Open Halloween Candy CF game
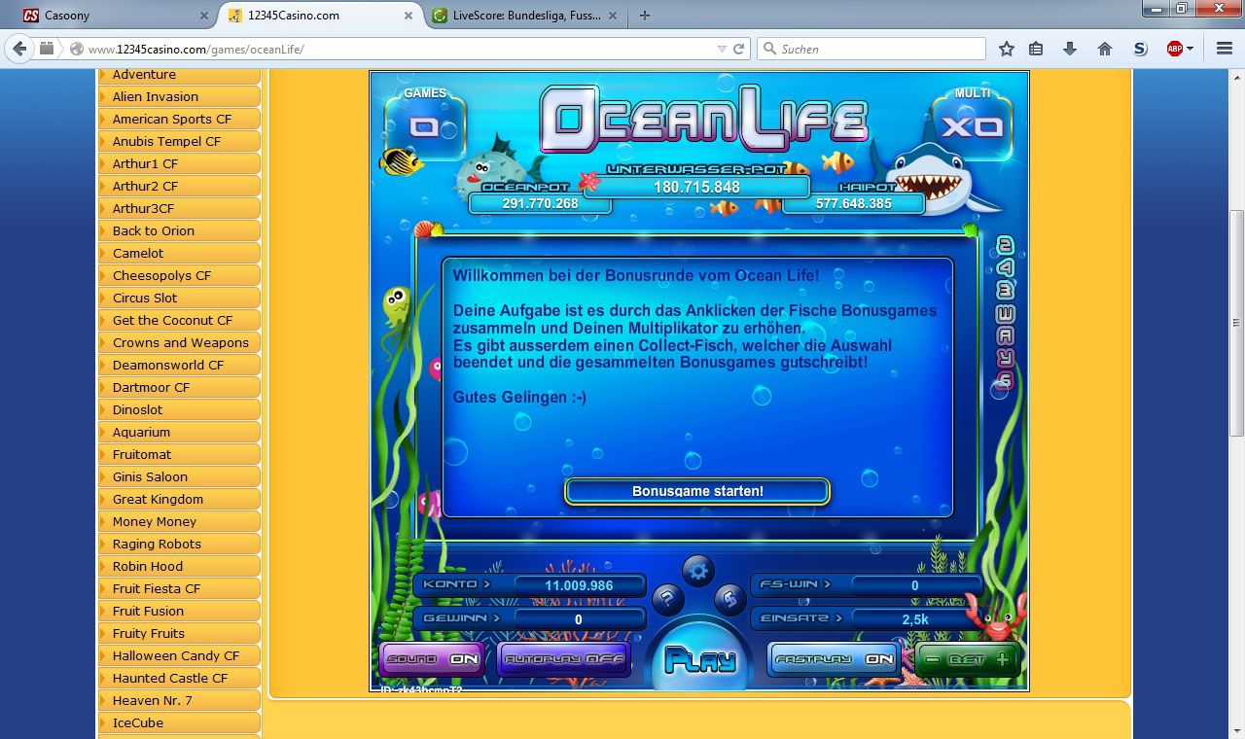 click(x=180, y=655)
